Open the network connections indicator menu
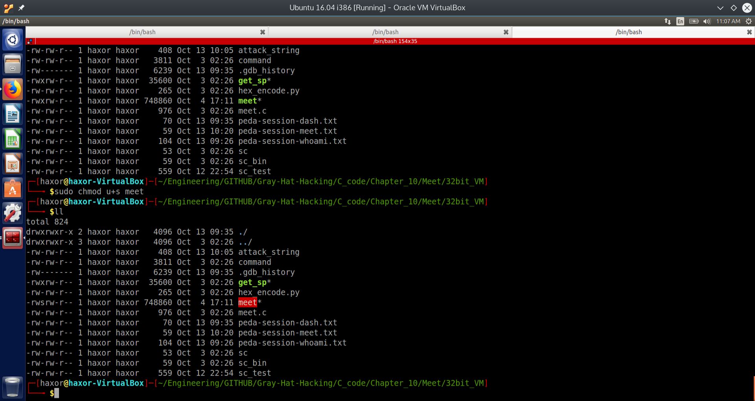The width and height of the screenshot is (755, 401). 668,21
